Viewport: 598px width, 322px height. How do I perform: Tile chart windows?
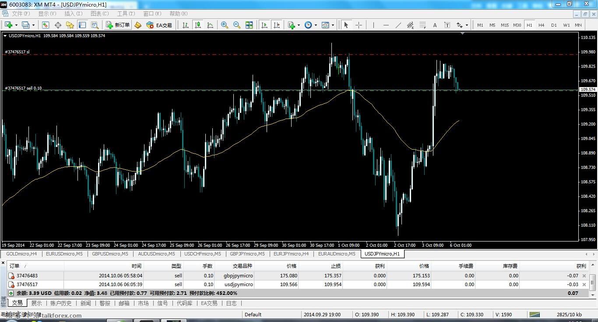[x=249, y=25]
